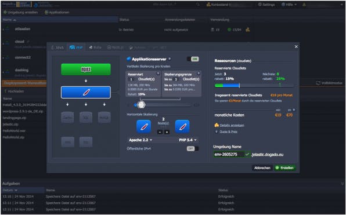Image resolution: width=346 pixels, height=215 pixels.
Task: Click the Skalierungsgrenze cloudlet number field
Action: [176, 79]
